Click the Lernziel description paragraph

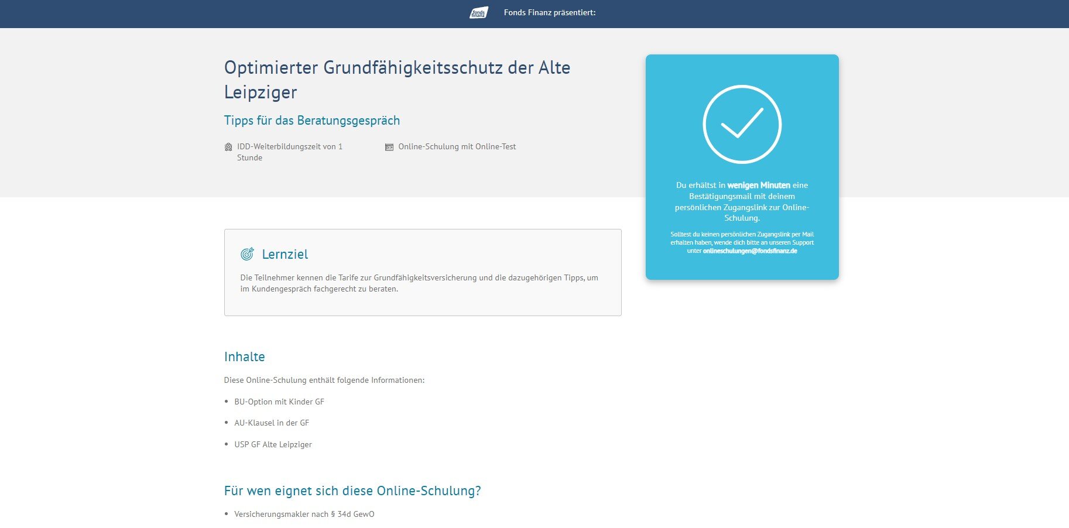(419, 283)
